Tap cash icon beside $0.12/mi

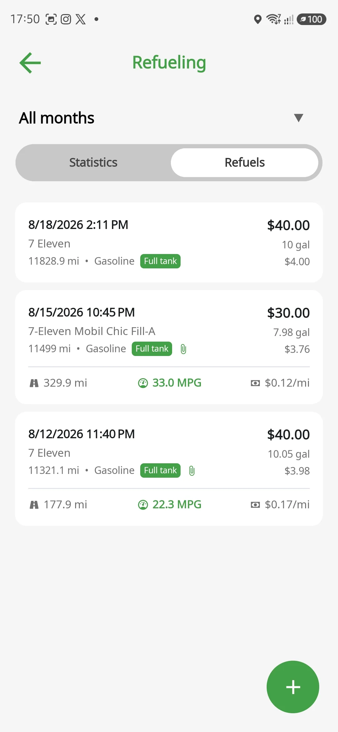[255, 383]
